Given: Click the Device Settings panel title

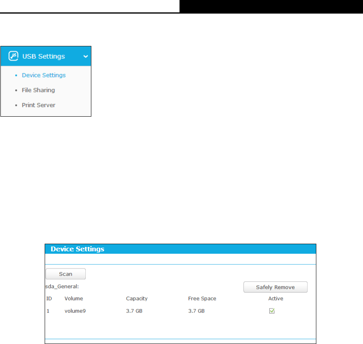Looking at the screenshot, I should tap(77, 249).
